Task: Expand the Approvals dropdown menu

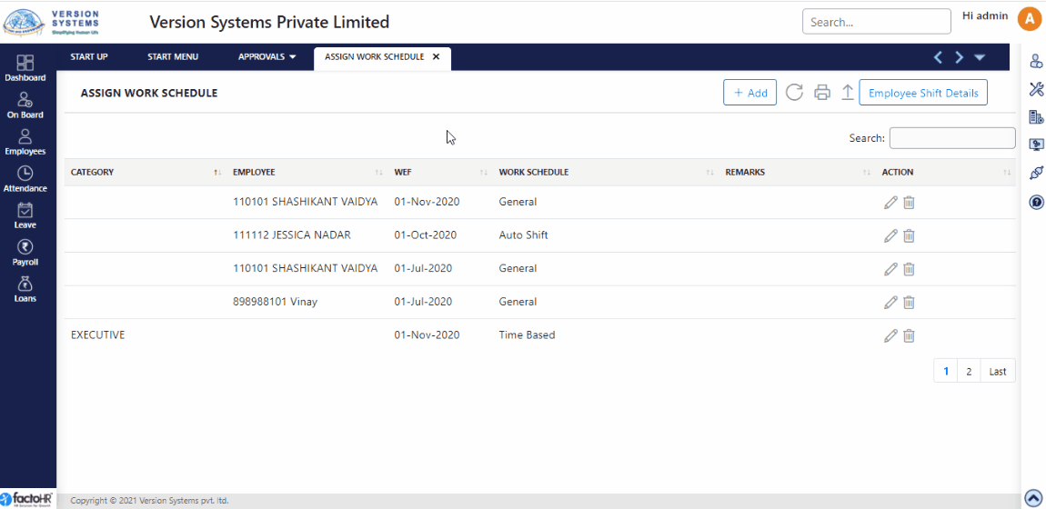Action: click(267, 57)
